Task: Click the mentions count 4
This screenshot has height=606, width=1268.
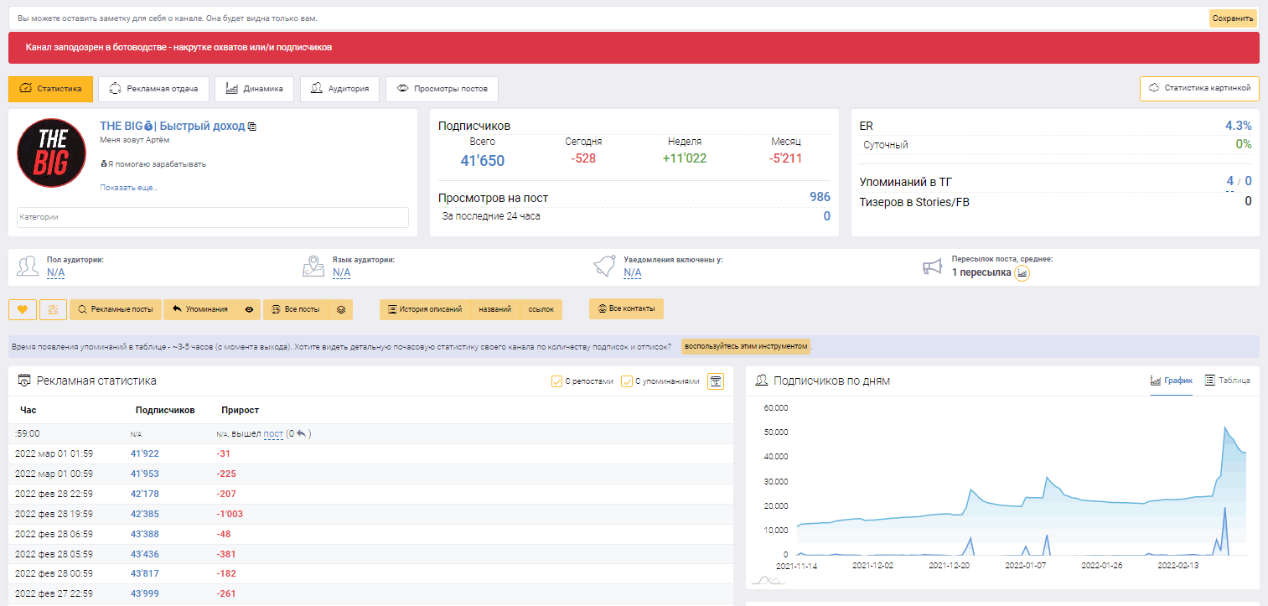Action: pos(1229,181)
